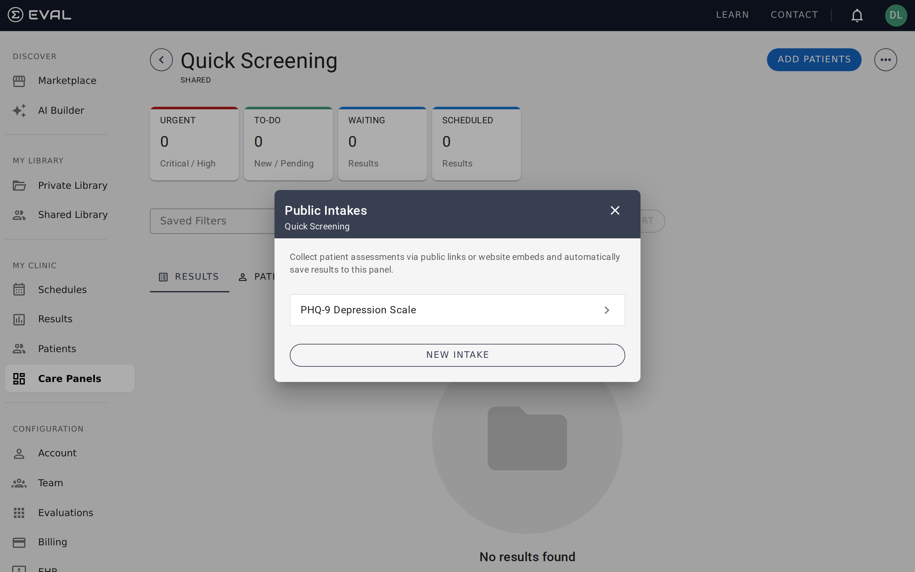Viewport: 915px width, 572px height.
Task: View clinic Schedules from the sidebar
Action: (62, 289)
